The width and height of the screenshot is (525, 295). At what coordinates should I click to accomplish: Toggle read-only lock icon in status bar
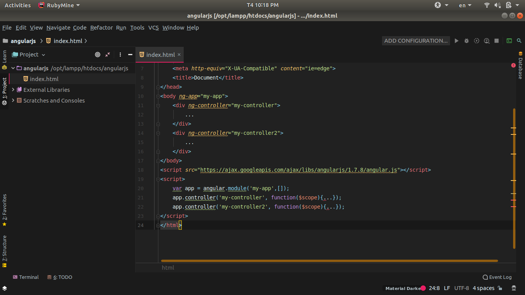point(500,288)
